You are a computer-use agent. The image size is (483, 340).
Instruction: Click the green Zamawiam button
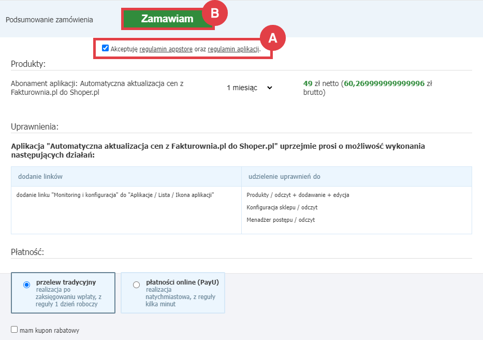[167, 19]
